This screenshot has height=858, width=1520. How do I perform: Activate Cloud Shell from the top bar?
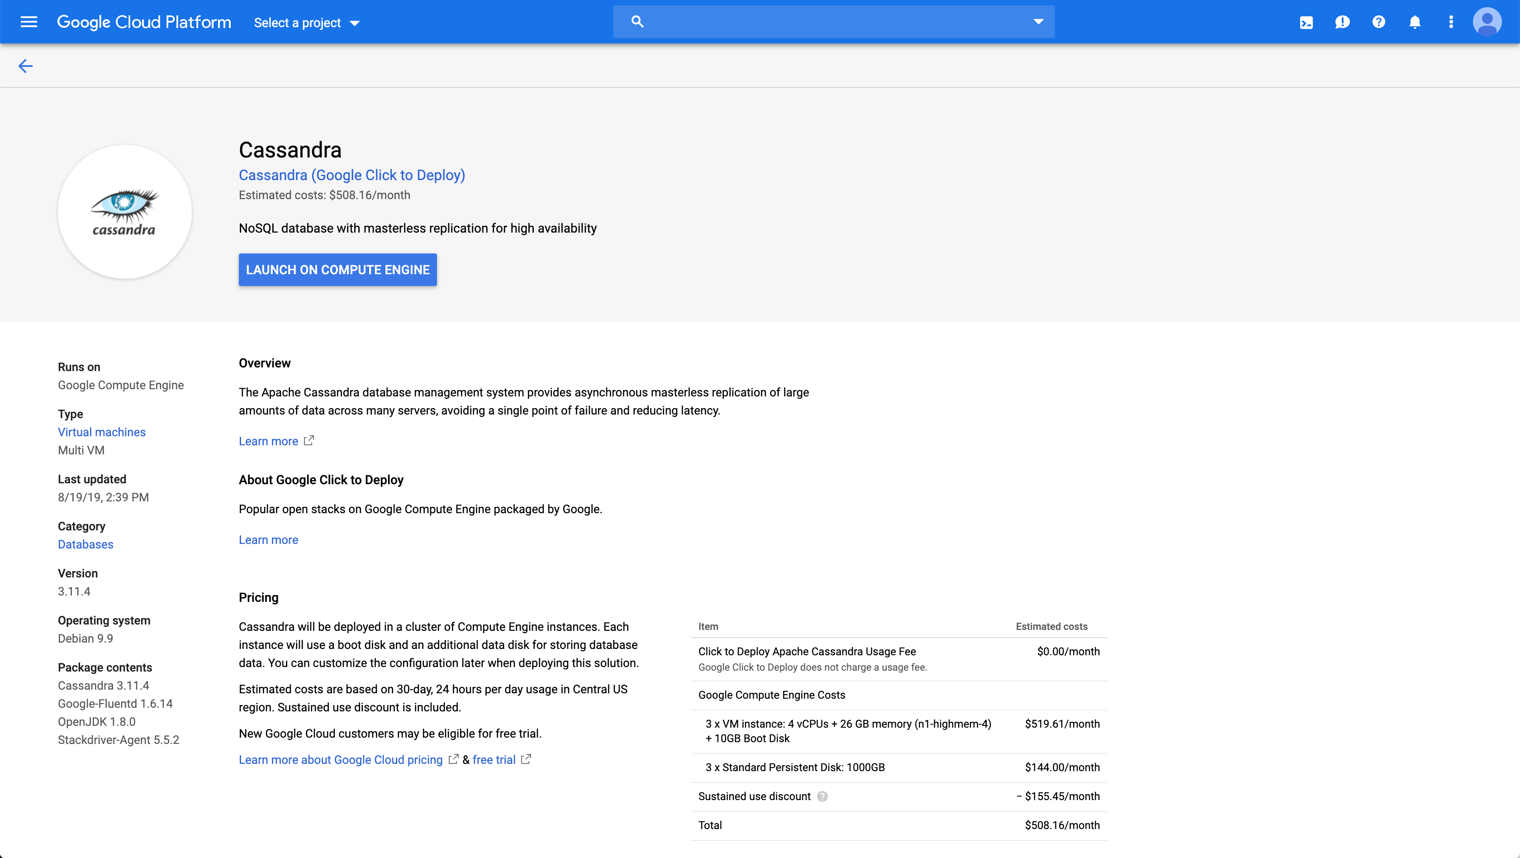point(1306,22)
